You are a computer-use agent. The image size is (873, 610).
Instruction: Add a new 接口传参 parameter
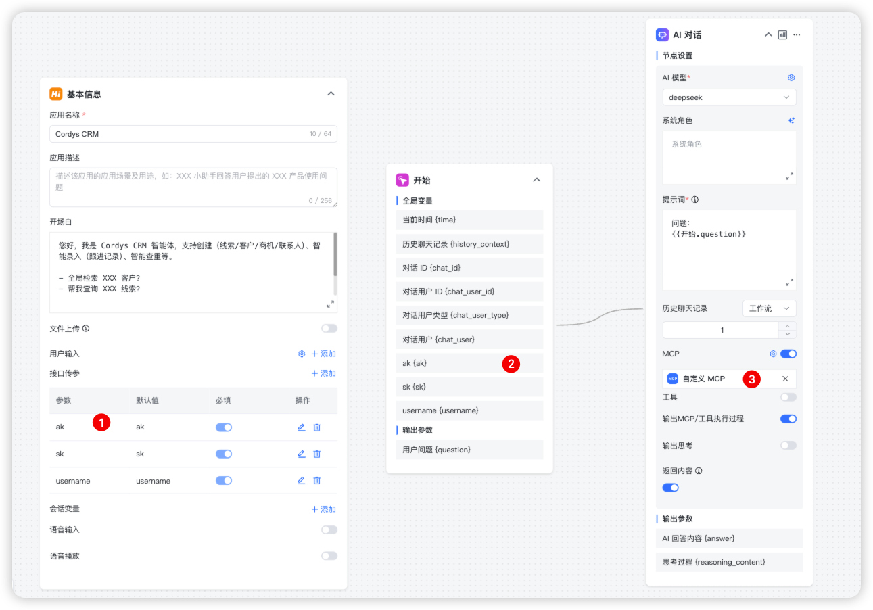tap(323, 373)
